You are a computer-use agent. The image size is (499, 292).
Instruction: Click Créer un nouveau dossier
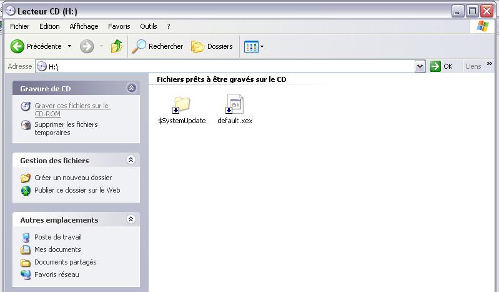(73, 178)
